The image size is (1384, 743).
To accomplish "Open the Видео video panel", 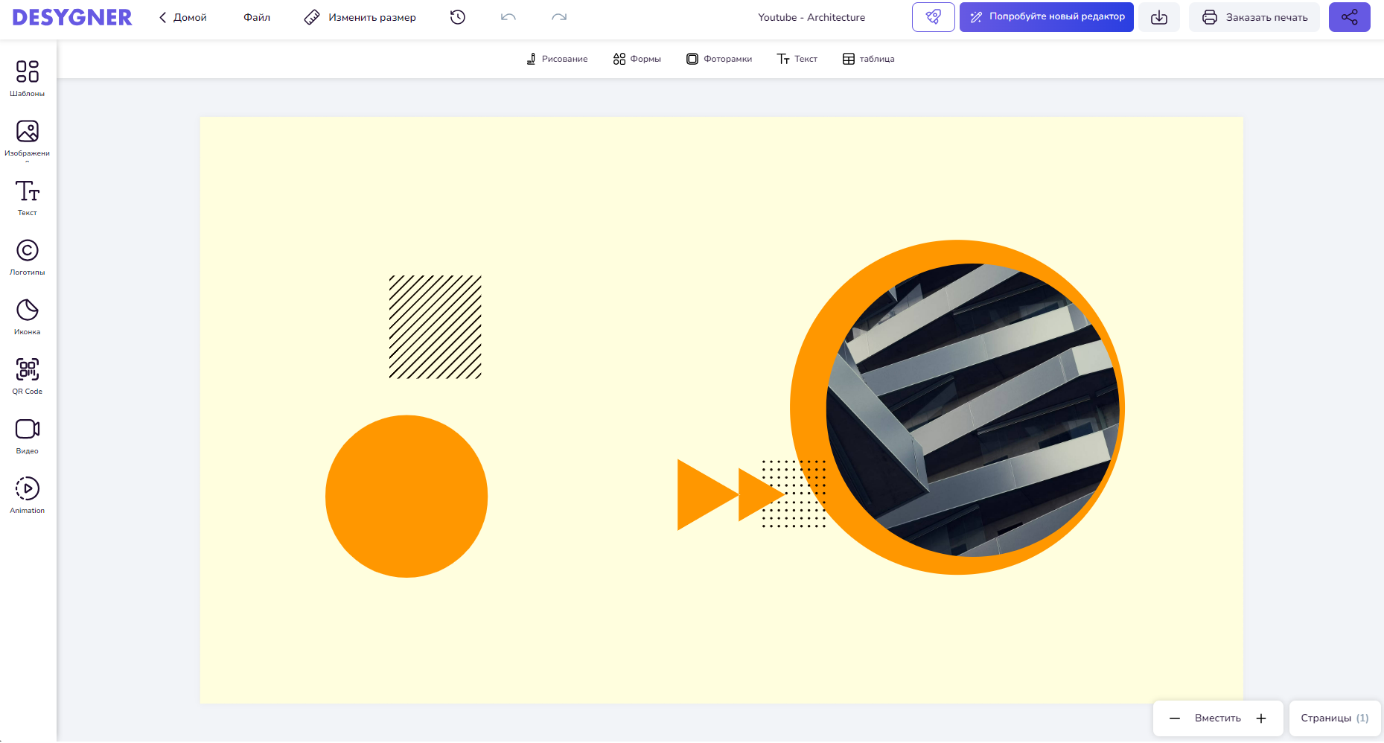I will click(x=28, y=436).
